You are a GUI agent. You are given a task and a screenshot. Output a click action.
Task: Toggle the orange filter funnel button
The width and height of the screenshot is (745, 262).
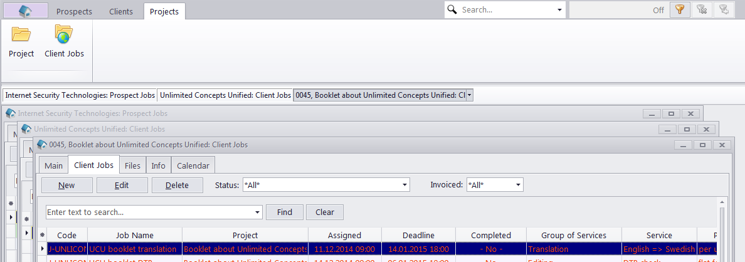click(x=679, y=9)
